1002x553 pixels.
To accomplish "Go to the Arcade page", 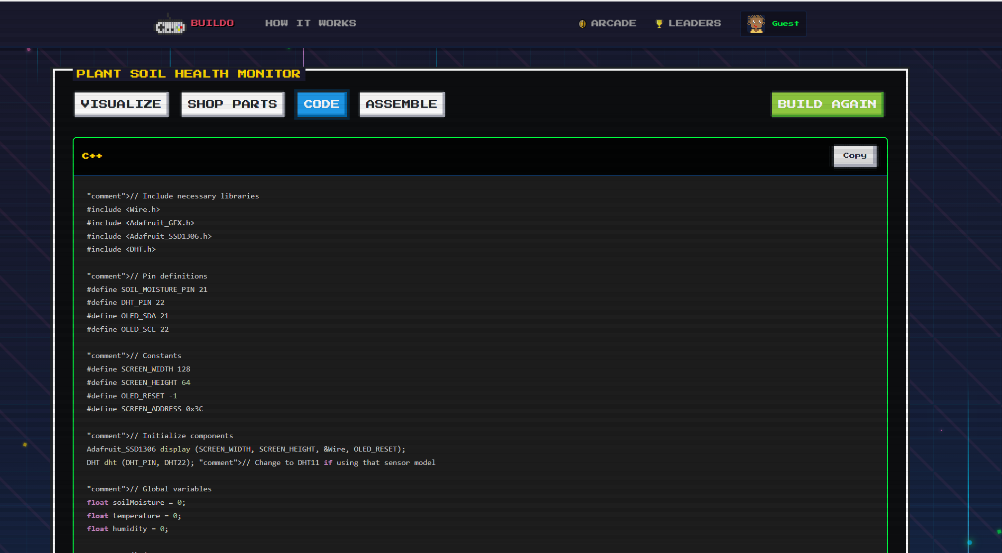I will [x=613, y=23].
